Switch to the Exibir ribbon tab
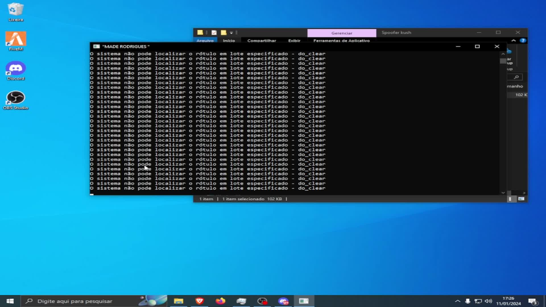This screenshot has width=546, height=307. click(294, 41)
